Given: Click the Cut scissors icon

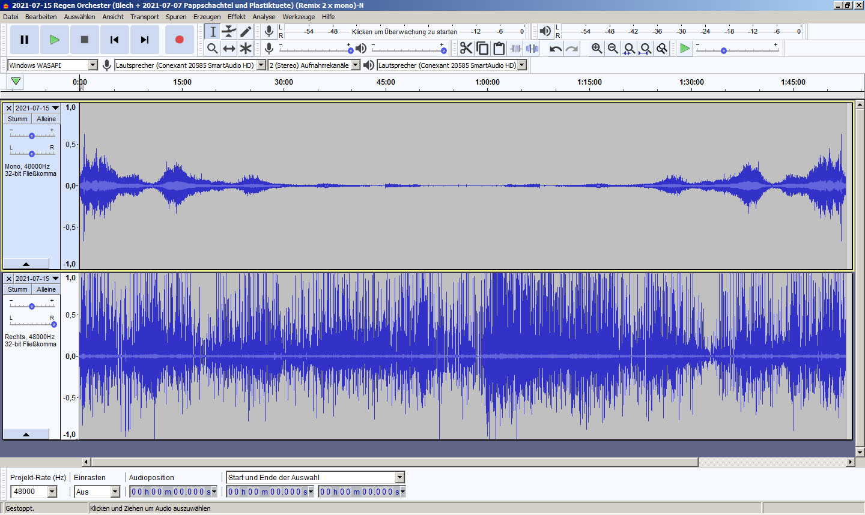Looking at the screenshot, I should coord(466,49).
